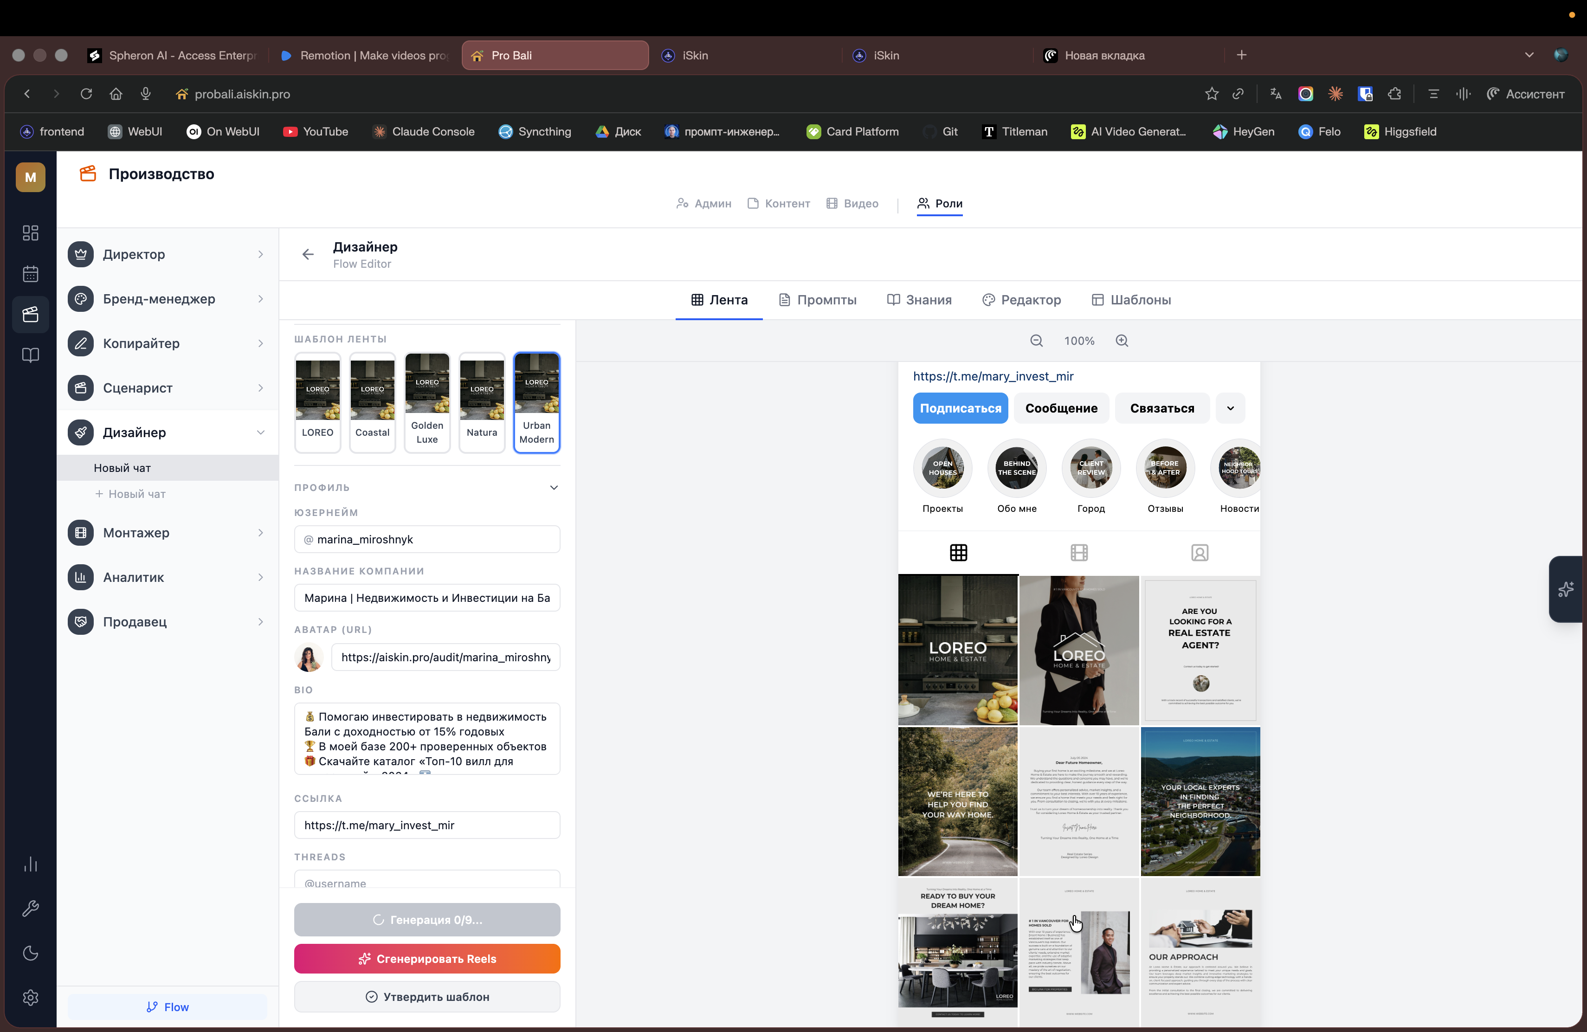The width and height of the screenshot is (1587, 1032).
Task: Switch to the Промпты tab
Action: (x=818, y=300)
